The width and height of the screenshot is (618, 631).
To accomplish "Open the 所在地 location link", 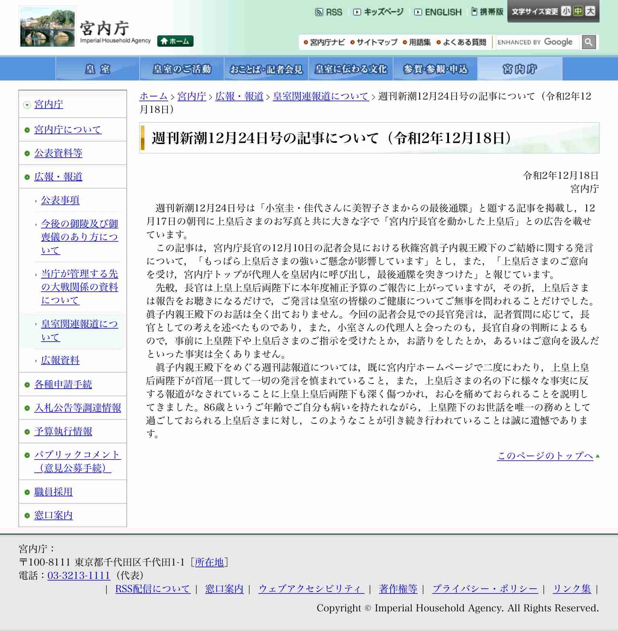I will (209, 562).
